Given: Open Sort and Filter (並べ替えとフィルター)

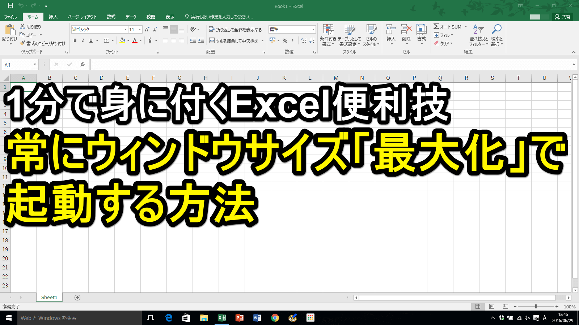Looking at the screenshot, I should click(x=478, y=35).
